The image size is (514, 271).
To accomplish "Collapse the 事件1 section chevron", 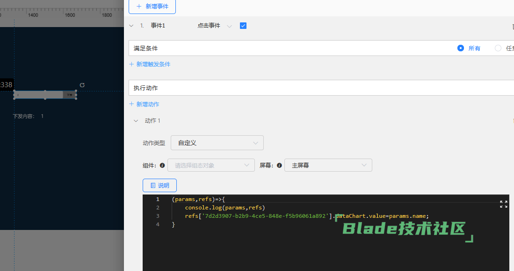I will click(x=131, y=26).
